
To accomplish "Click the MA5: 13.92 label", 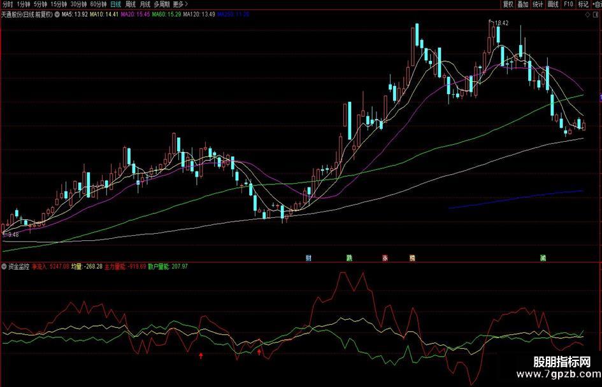I will click(75, 15).
